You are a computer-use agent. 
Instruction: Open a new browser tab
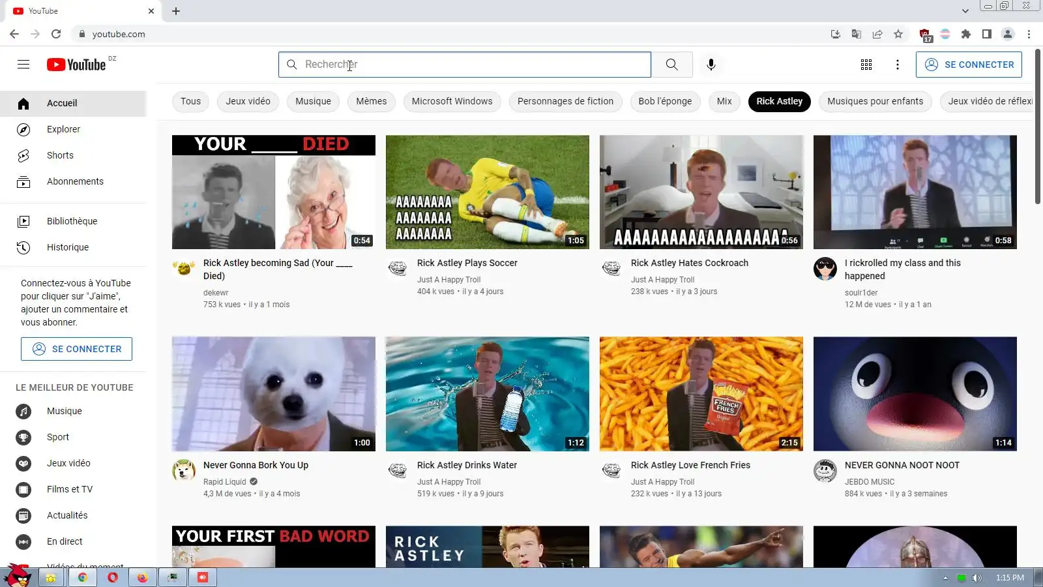click(176, 11)
